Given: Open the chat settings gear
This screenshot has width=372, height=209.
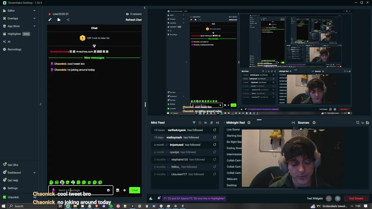Looking at the screenshot, I should pyautogui.click(x=124, y=190).
